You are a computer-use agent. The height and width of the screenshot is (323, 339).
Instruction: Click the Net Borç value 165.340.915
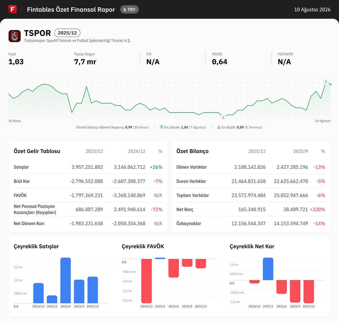(x=252, y=209)
